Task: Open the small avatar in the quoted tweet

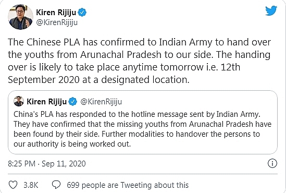Action: coord(19,101)
